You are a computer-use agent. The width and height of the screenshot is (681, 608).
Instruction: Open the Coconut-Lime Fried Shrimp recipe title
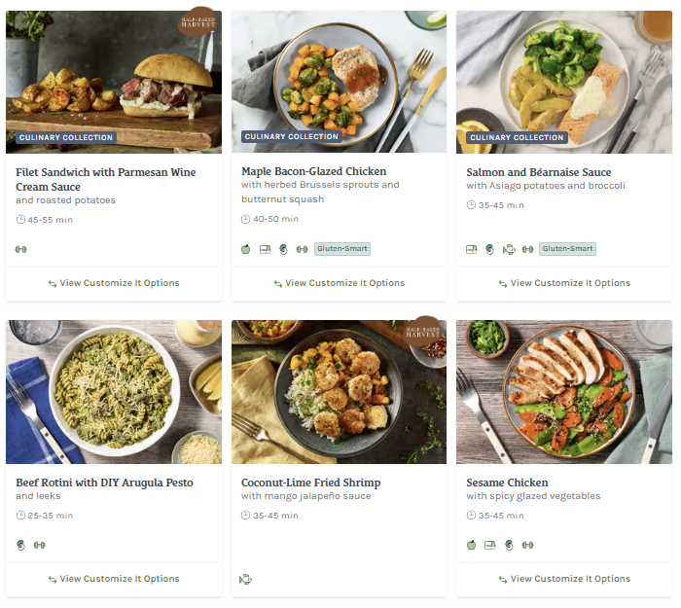(310, 483)
